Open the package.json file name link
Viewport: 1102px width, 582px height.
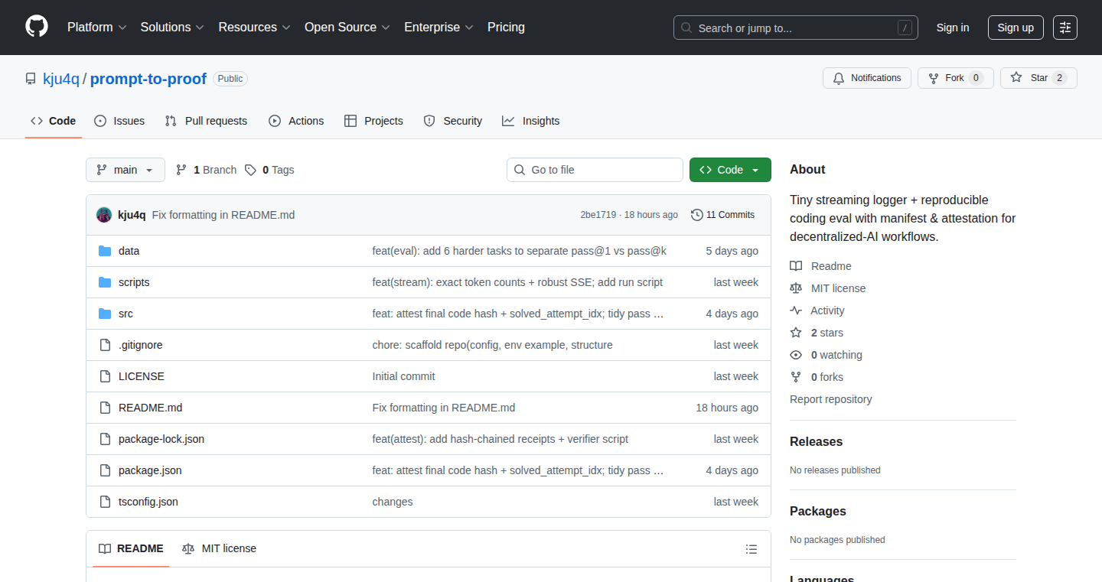point(150,470)
